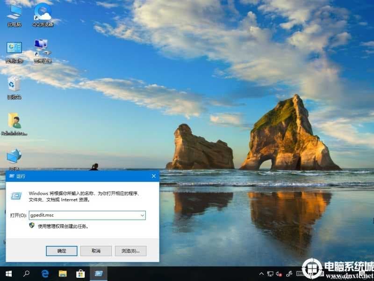Click 确定 to run gpedit.msc
The image size is (374, 281).
pyautogui.click(x=62, y=251)
